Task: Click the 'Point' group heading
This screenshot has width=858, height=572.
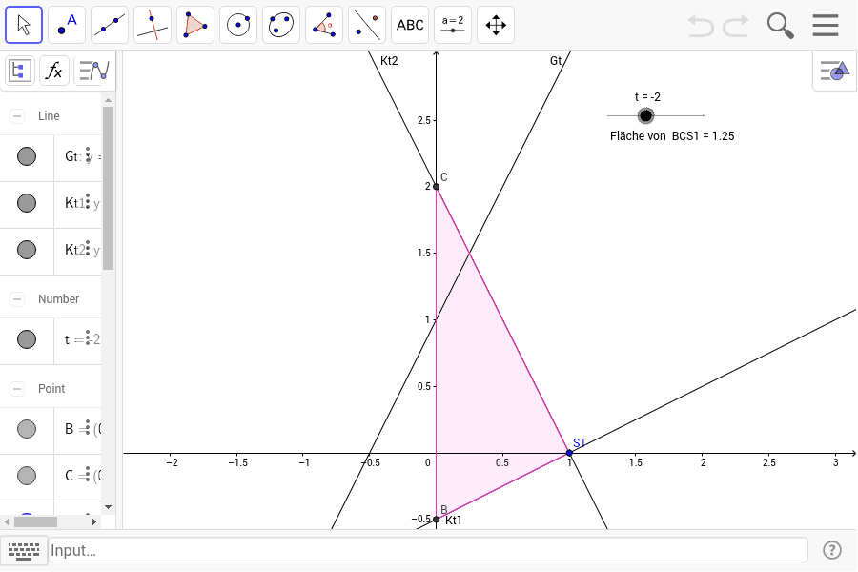Action: coord(51,389)
